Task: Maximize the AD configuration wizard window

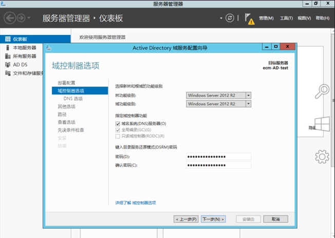Action: (276, 47)
